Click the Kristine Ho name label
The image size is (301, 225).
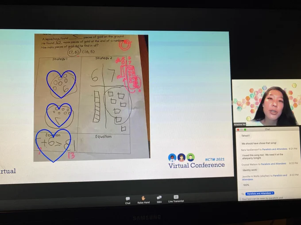tap(239, 124)
